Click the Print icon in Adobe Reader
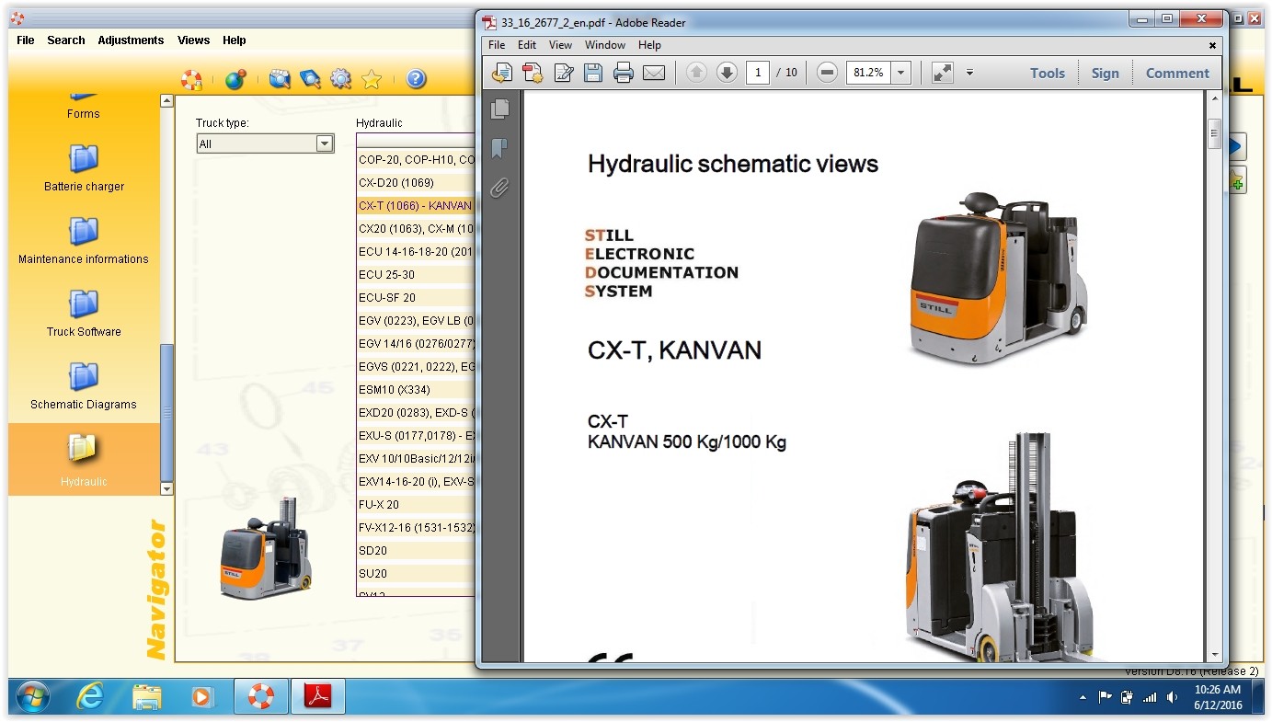This screenshot has height=722, width=1272. 624,74
